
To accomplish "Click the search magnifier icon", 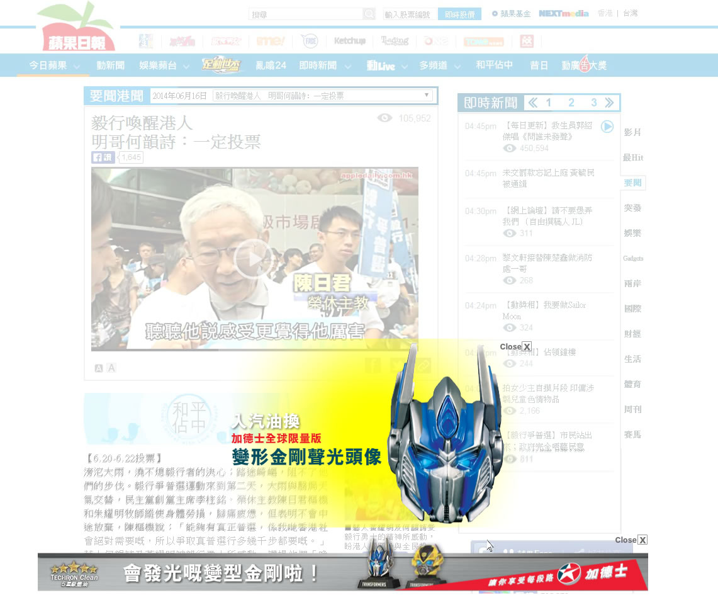I will click(x=369, y=14).
